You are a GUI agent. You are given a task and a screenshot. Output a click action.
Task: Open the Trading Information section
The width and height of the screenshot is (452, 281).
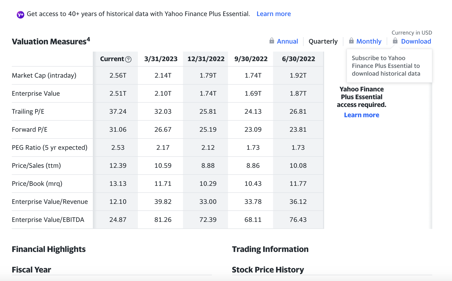[x=270, y=249]
